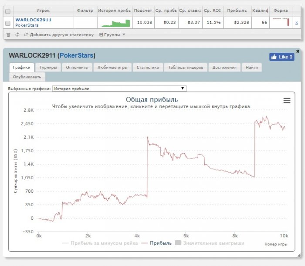Open the Статистика tab
305x266 pixels.
(148, 68)
